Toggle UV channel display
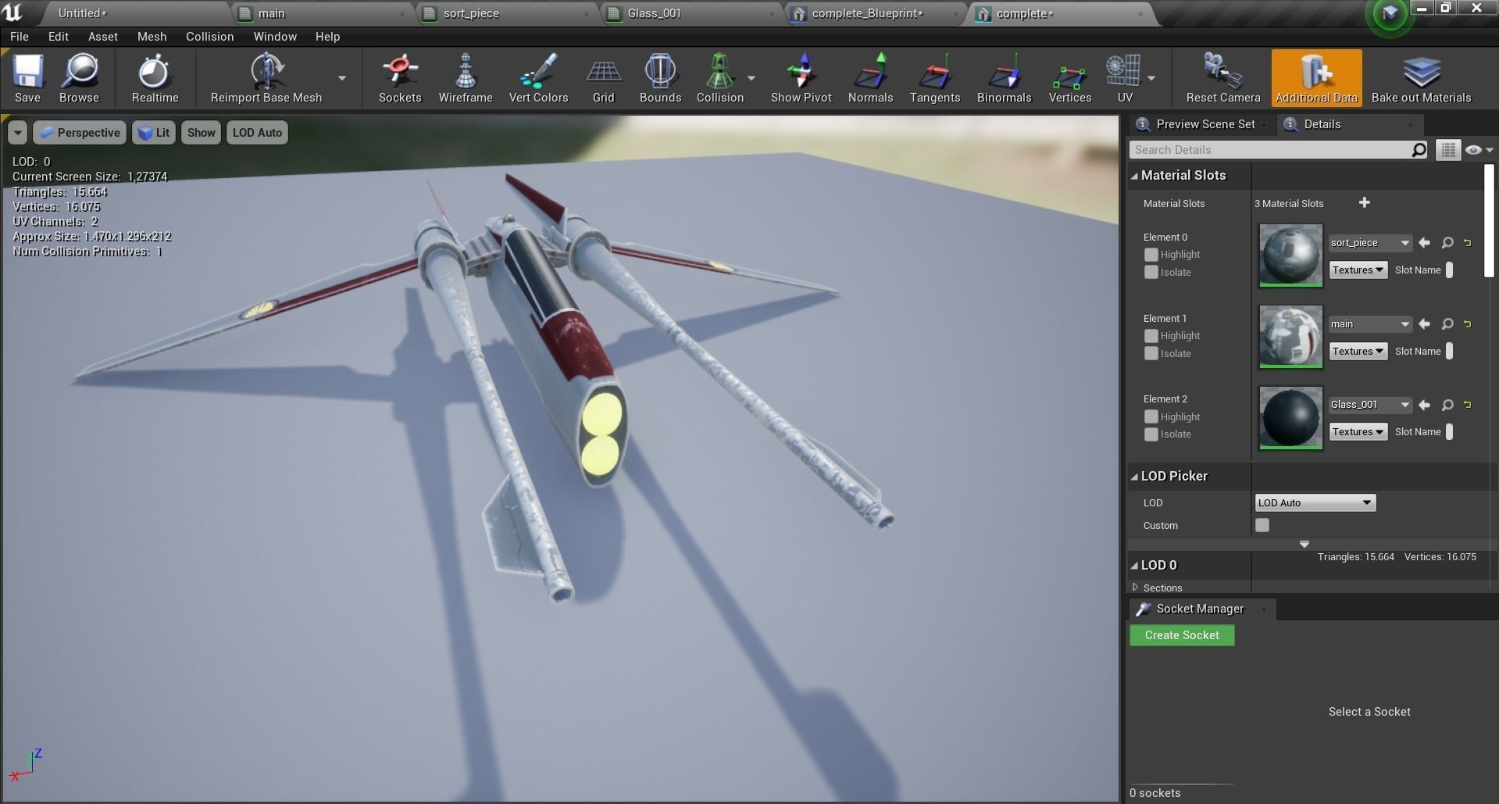The image size is (1499, 804). [x=1124, y=78]
